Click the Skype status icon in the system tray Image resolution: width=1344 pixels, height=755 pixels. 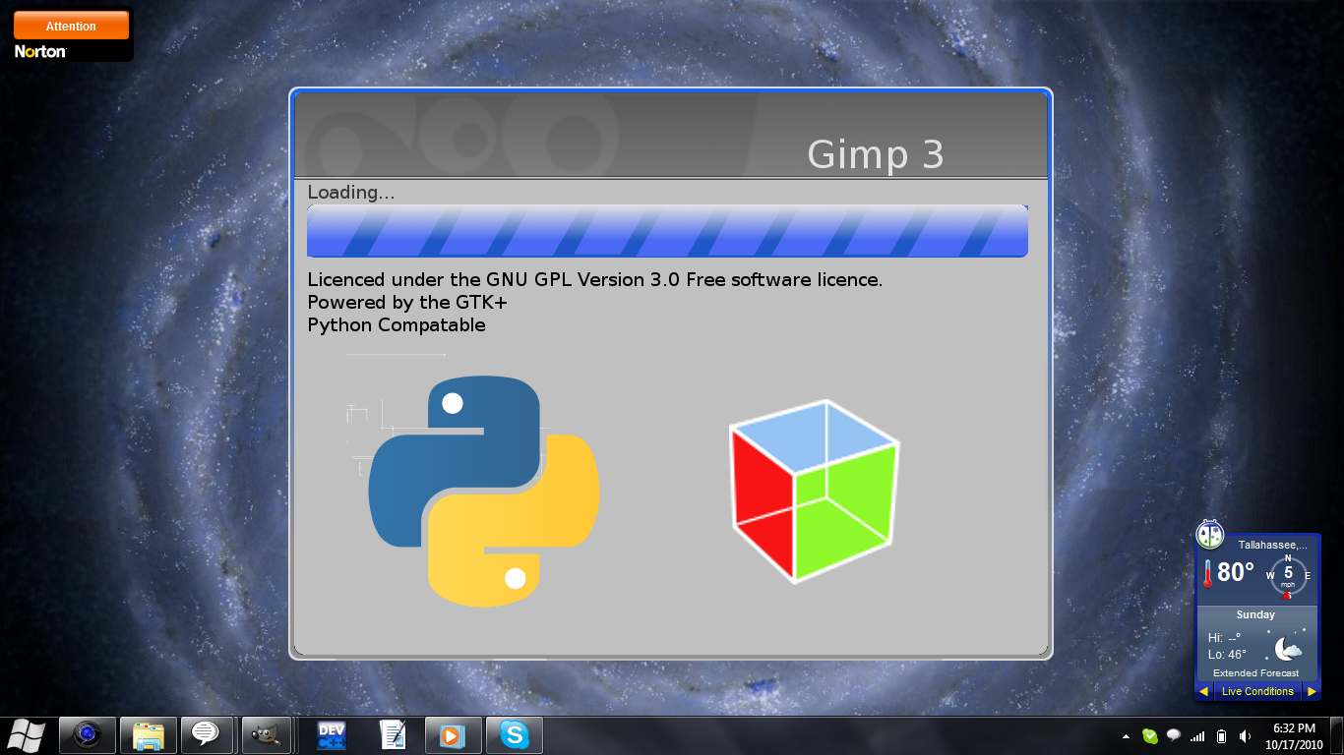click(1149, 734)
